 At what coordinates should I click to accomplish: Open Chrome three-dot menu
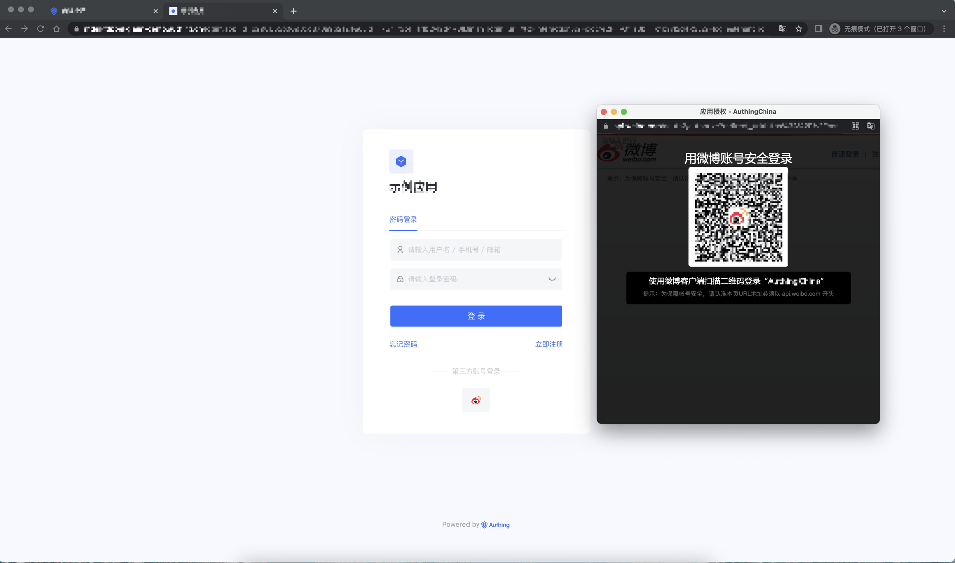944,29
